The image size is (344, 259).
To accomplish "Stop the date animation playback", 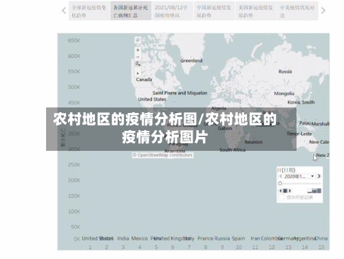I will pos(285,191).
